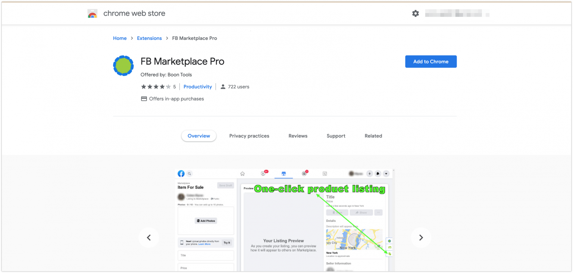Open the Productivity category link

198,87
